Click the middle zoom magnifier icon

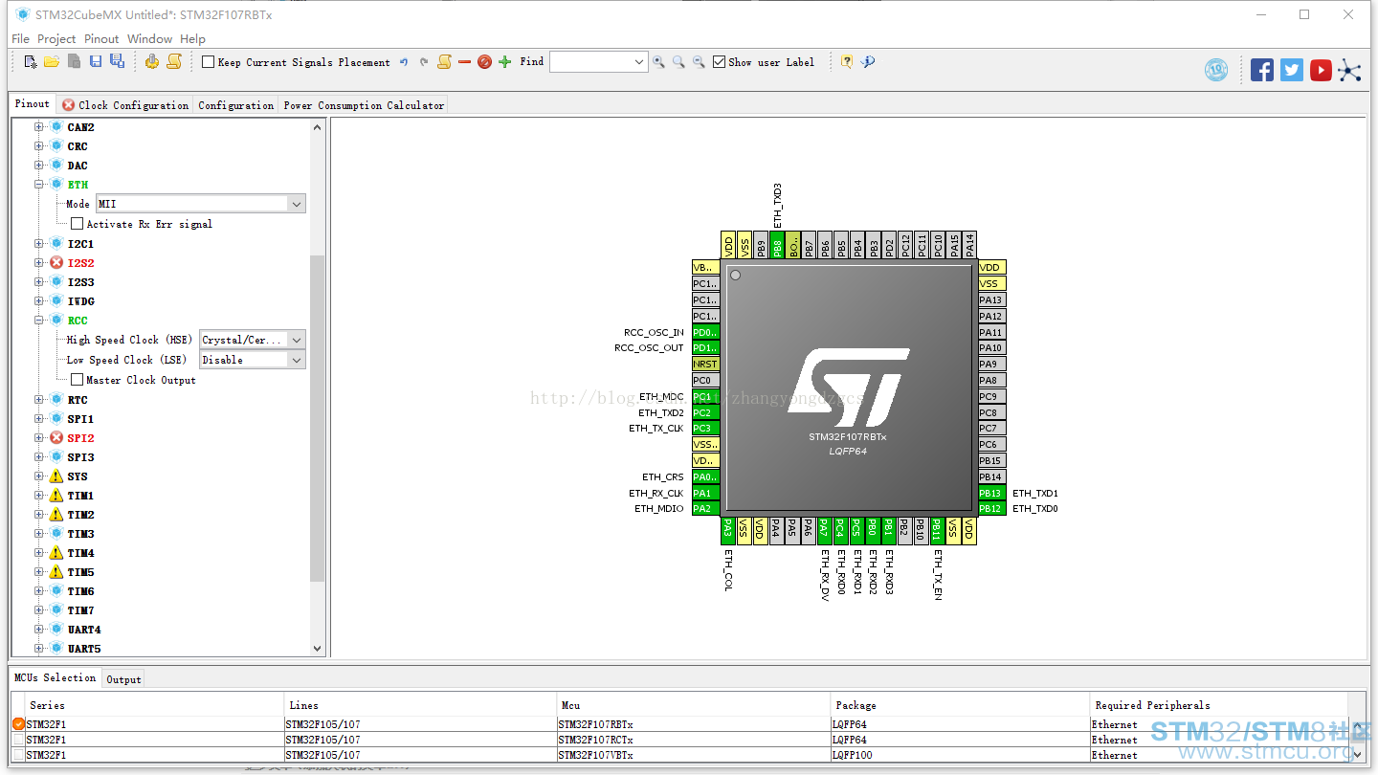pyautogui.click(x=678, y=62)
